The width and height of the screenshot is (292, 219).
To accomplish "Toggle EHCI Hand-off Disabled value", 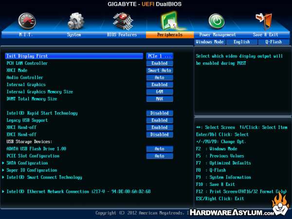I will 160,134.
